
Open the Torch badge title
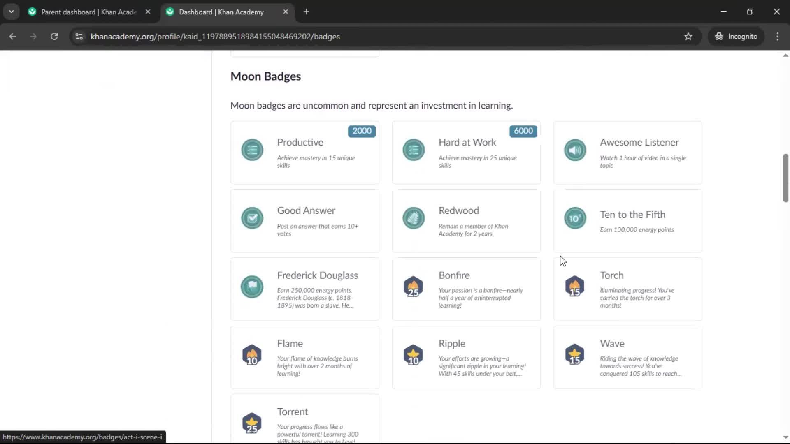pyautogui.click(x=611, y=275)
